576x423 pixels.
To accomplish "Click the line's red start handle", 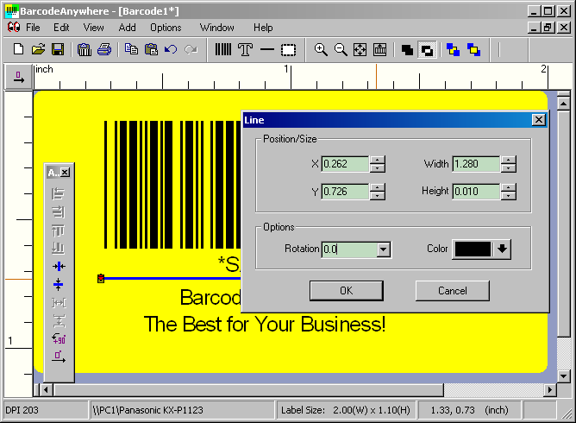I will click(101, 279).
